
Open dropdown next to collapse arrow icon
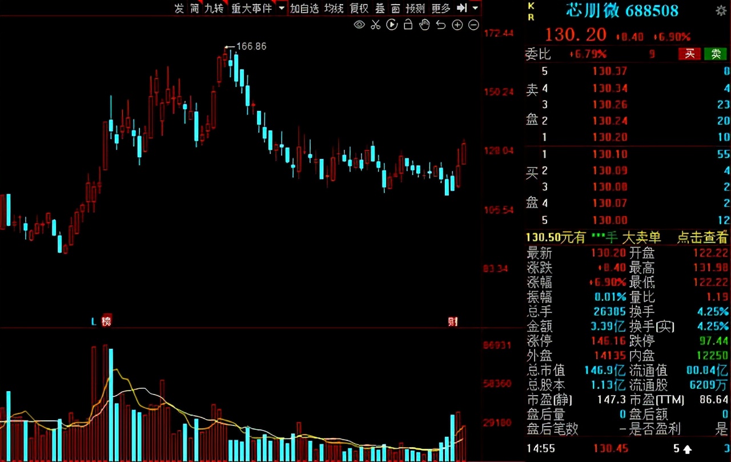coord(475,9)
